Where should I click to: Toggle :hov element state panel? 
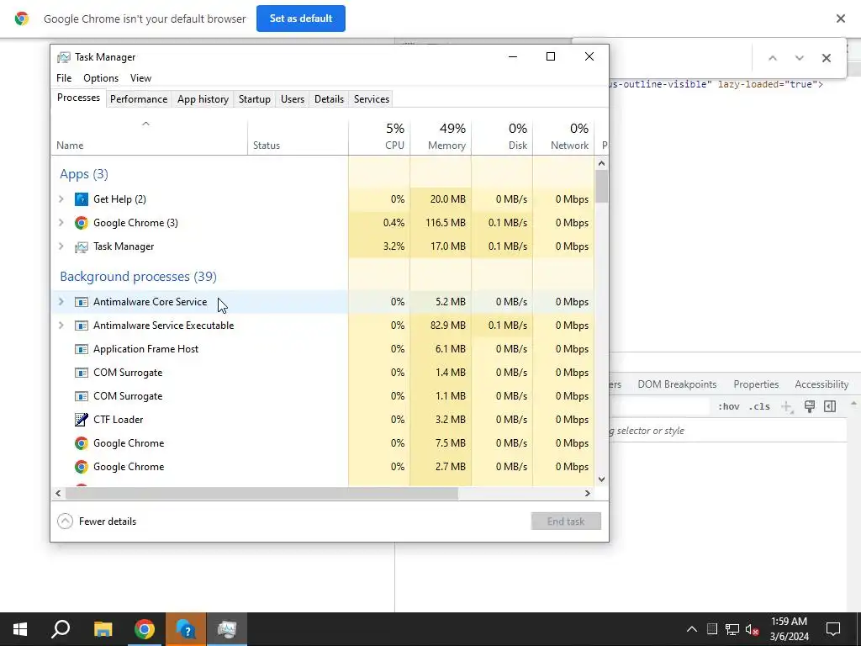[729, 406]
